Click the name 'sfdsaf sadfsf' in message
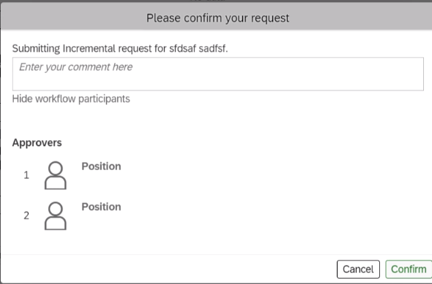Image resolution: width=432 pixels, height=284 pixels. (198, 49)
